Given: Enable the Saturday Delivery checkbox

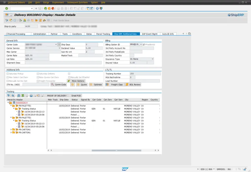Looking at the screenshot, I should (38, 74).
